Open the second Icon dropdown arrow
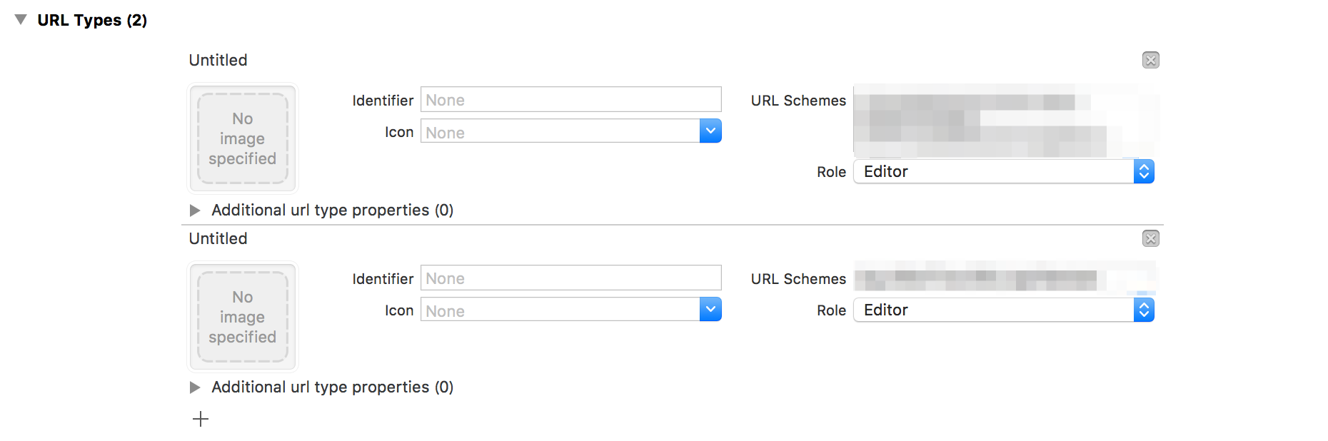 pyautogui.click(x=710, y=310)
